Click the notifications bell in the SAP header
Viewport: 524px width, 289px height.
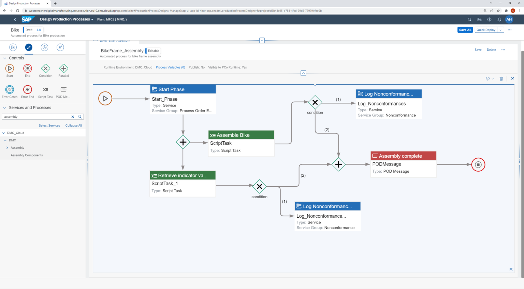coord(499,19)
